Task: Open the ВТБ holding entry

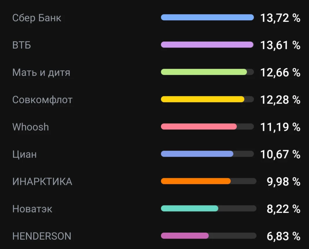Action: (21, 45)
